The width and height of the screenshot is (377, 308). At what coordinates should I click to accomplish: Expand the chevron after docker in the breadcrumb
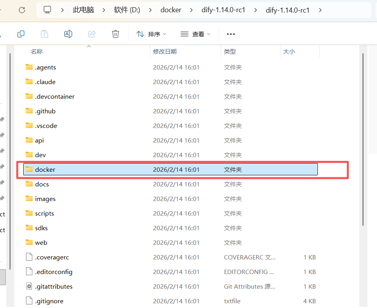(x=191, y=10)
